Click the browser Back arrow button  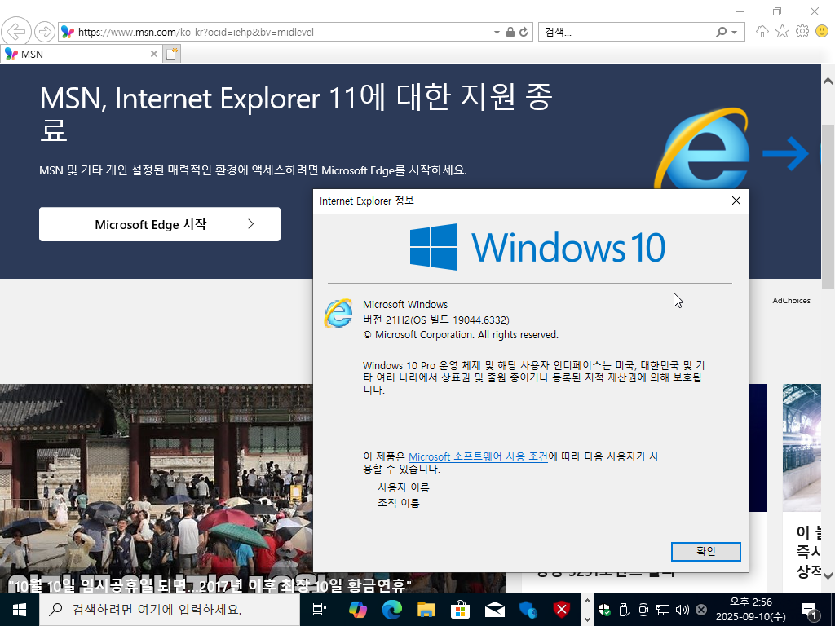point(16,32)
